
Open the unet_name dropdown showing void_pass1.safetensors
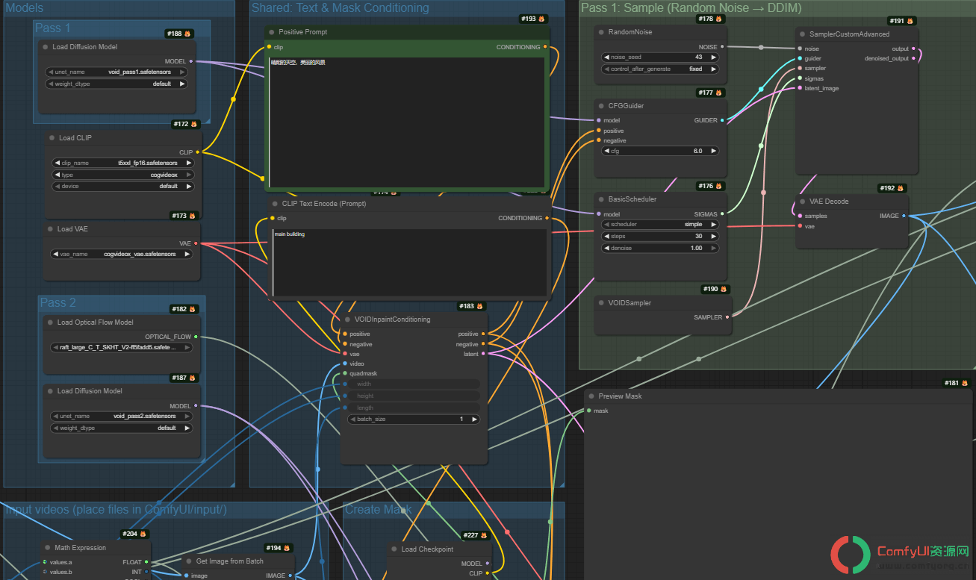click(x=115, y=72)
